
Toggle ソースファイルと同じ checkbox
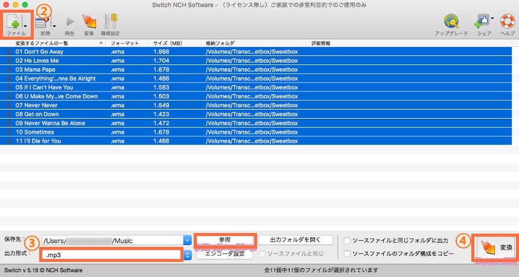point(262,254)
